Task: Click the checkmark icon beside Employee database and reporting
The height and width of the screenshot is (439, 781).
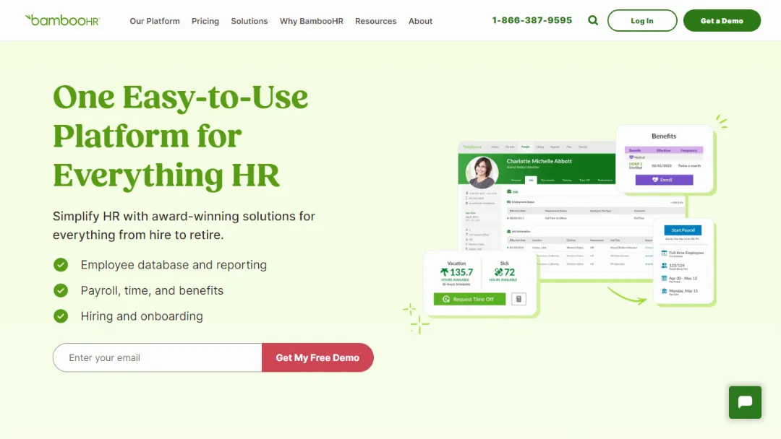Action: coord(61,264)
